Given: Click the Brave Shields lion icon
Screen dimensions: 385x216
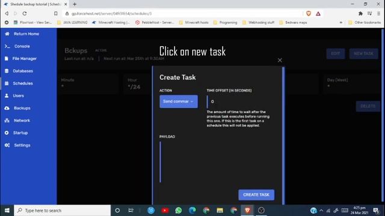Looking at the screenshot, I should coord(309,13).
